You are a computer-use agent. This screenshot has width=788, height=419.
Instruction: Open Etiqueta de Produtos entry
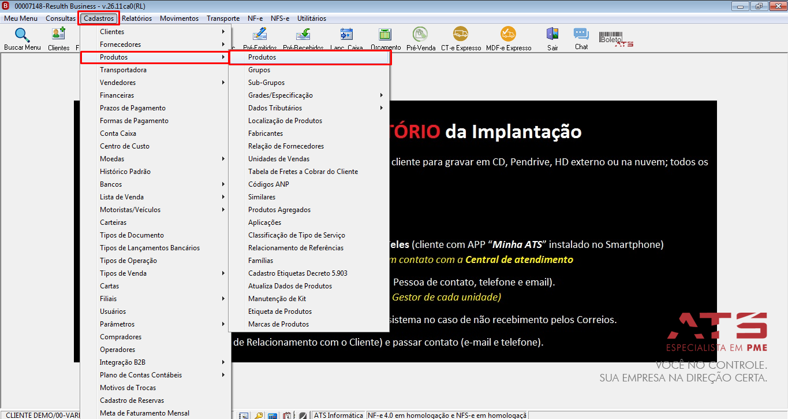tap(309, 312)
